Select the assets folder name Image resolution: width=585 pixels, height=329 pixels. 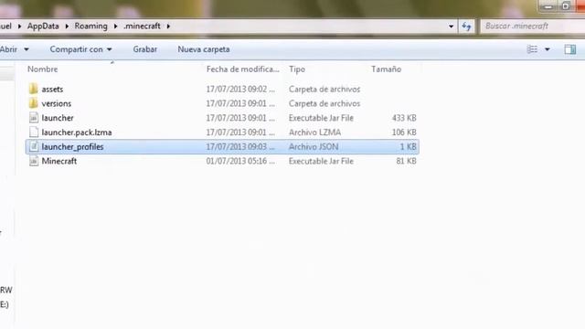[x=52, y=90]
